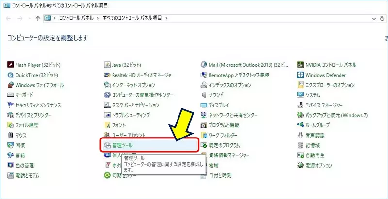Open ユーザー アカウント link

[x=129, y=135]
